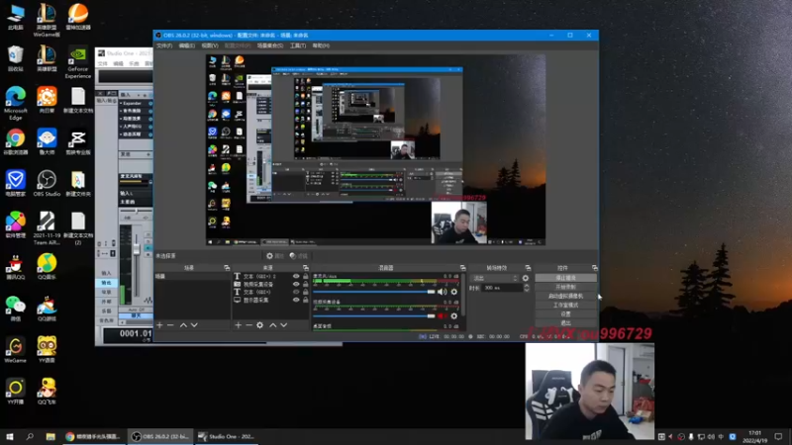Enable Studio Mode button
This screenshot has height=445, width=792.
565,306
